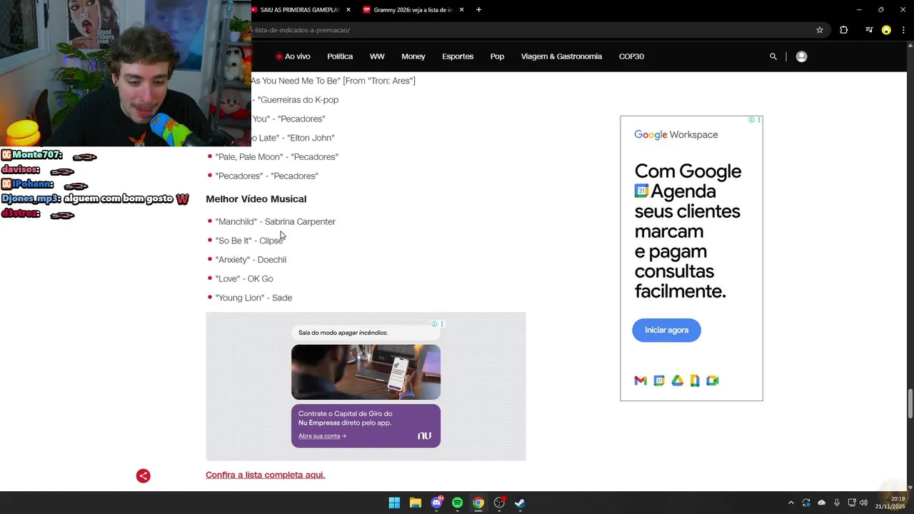Image resolution: width=914 pixels, height=514 pixels.
Task: Open File Explorer from the taskbar
Action: [x=415, y=503]
